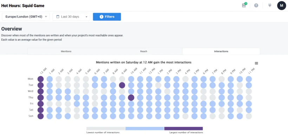
Task: Click the chart title about Saturday 12 AM
Action: (144, 62)
